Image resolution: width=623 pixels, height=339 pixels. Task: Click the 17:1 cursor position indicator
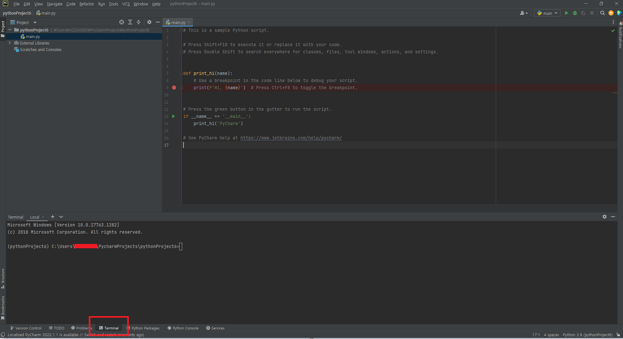pos(536,335)
